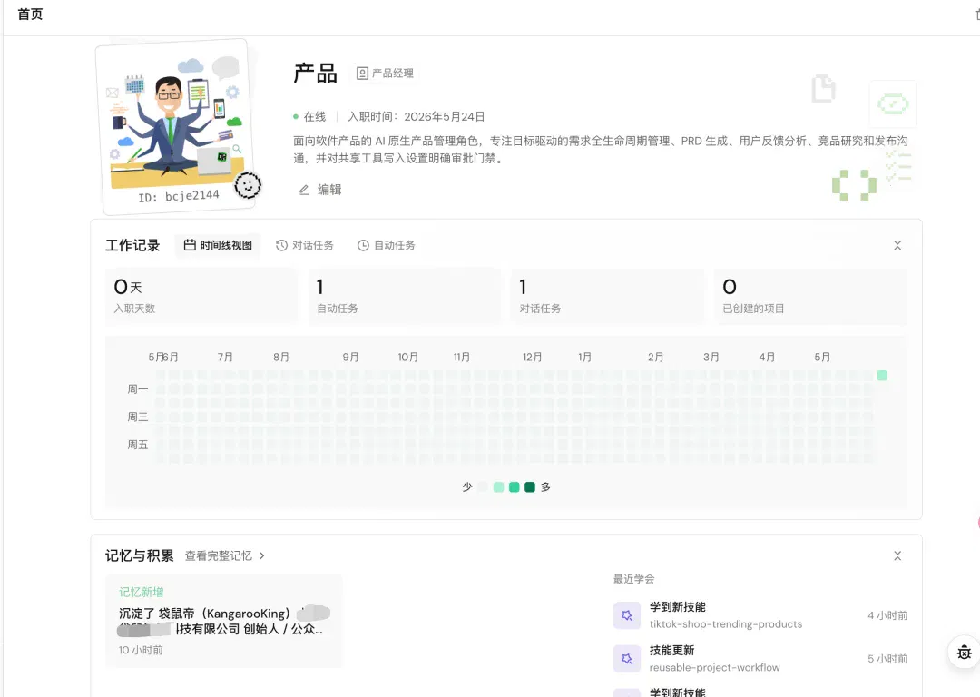Click the 自动任务 count card
This screenshot has height=697, width=980.
(405, 296)
